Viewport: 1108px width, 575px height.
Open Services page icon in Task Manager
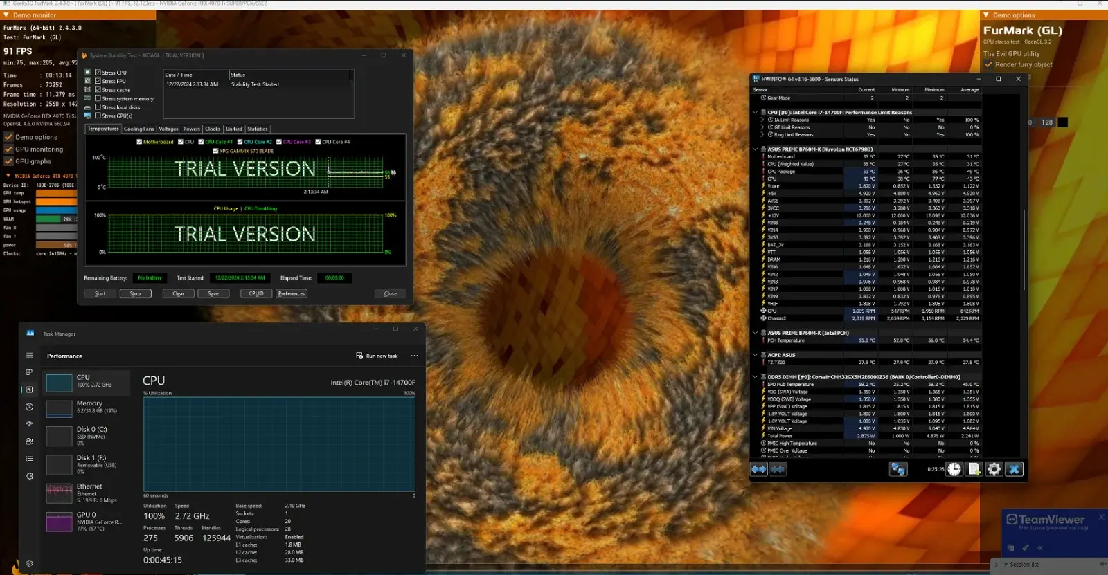pyautogui.click(x=29, y=476)
